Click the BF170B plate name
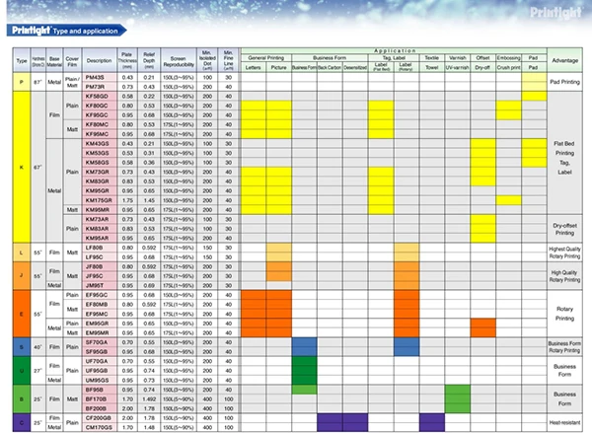Viewport: 592px width, 433px height. (96, 399)
